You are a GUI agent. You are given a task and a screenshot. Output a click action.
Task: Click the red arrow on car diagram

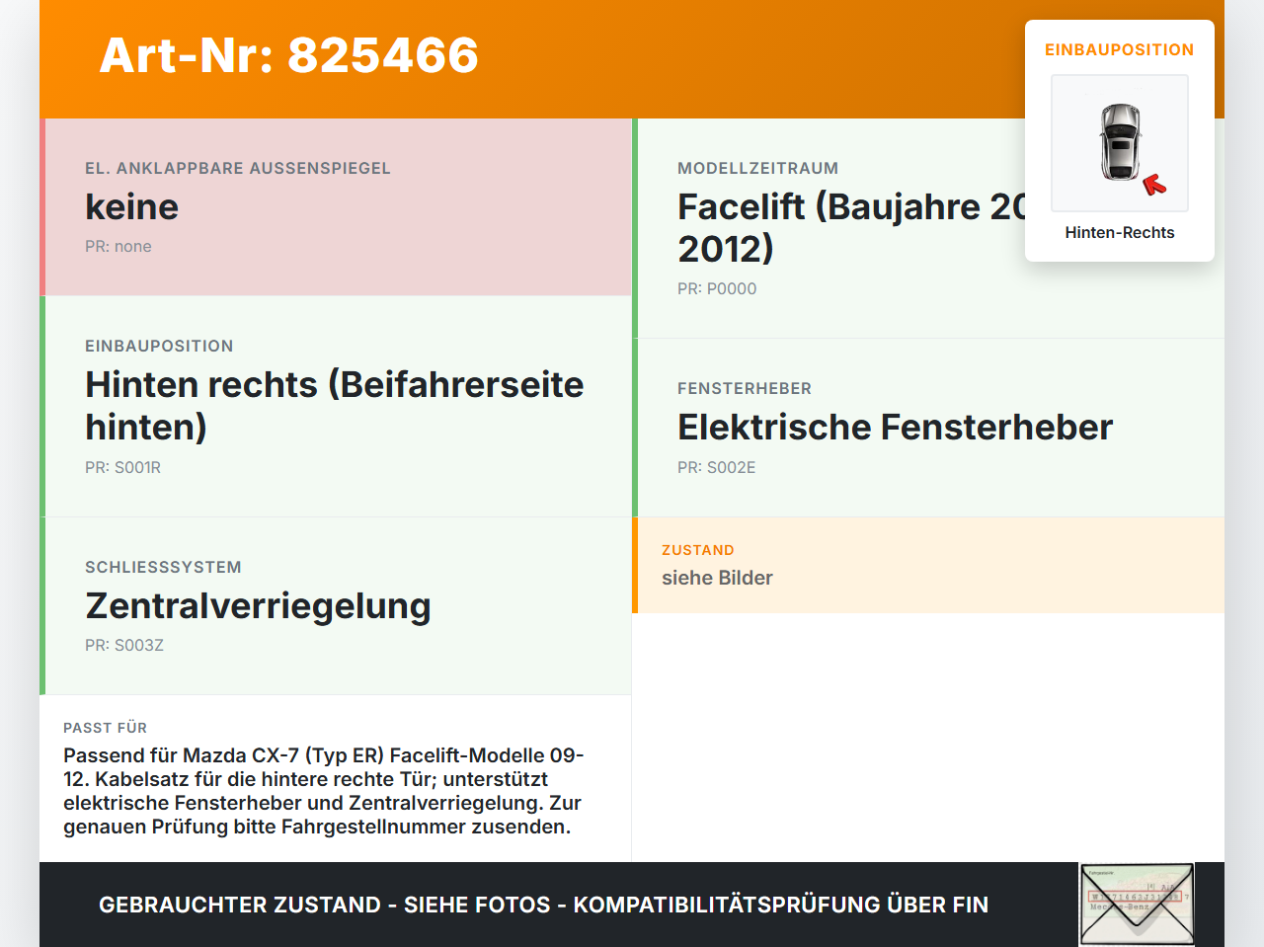click(1154, 185)
